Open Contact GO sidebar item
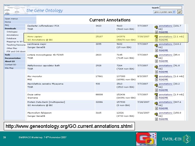195x146 pixels. [11, 65]
